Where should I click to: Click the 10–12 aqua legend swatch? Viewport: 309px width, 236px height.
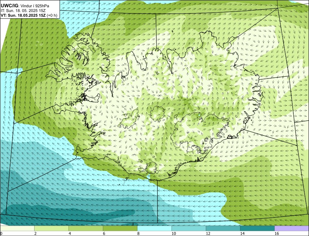[189, 228]
